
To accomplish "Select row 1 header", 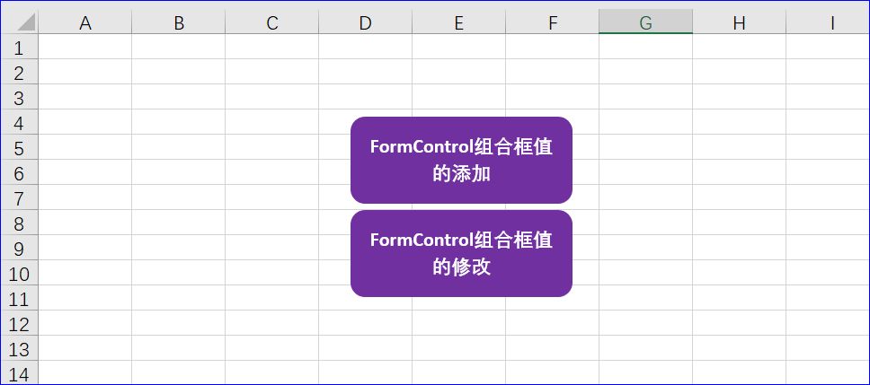I will [19, 48].
